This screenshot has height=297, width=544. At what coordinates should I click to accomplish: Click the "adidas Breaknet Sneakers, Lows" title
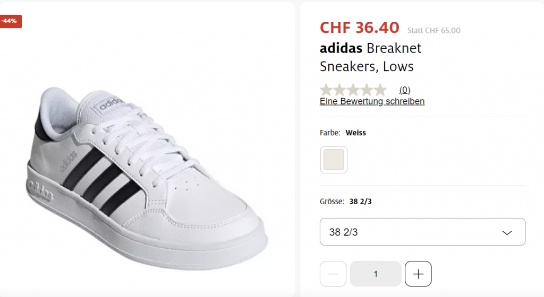[x=371, y=57]
